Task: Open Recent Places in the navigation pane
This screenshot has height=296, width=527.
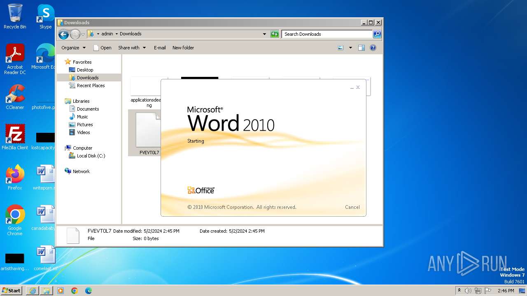Action: pyautogui.click(x=91, y=86)
